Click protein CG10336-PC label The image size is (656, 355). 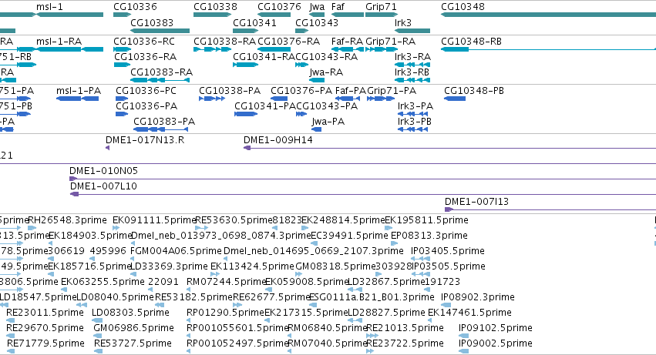pos(146,91)
